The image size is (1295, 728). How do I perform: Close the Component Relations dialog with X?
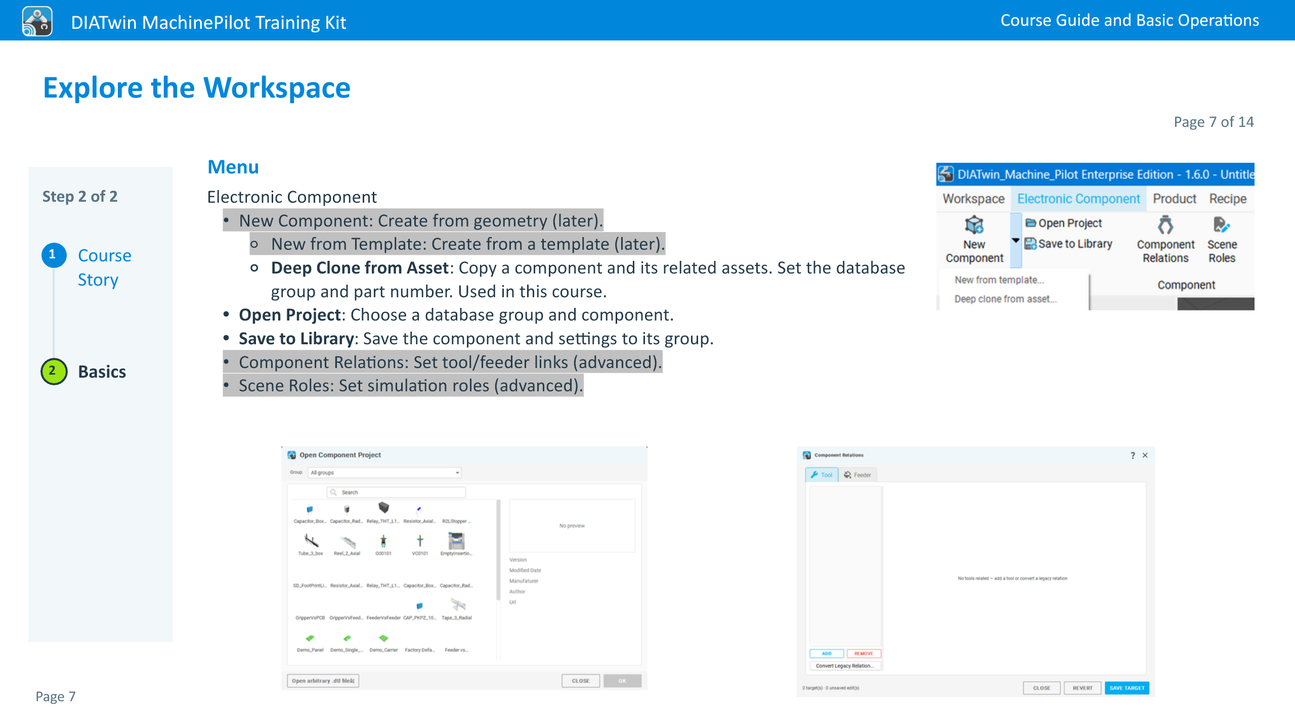coord(1145,456)
